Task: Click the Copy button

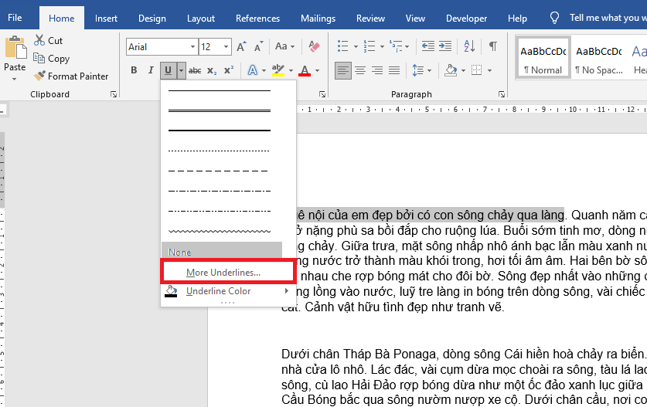Action: click(x=58, y=59)
